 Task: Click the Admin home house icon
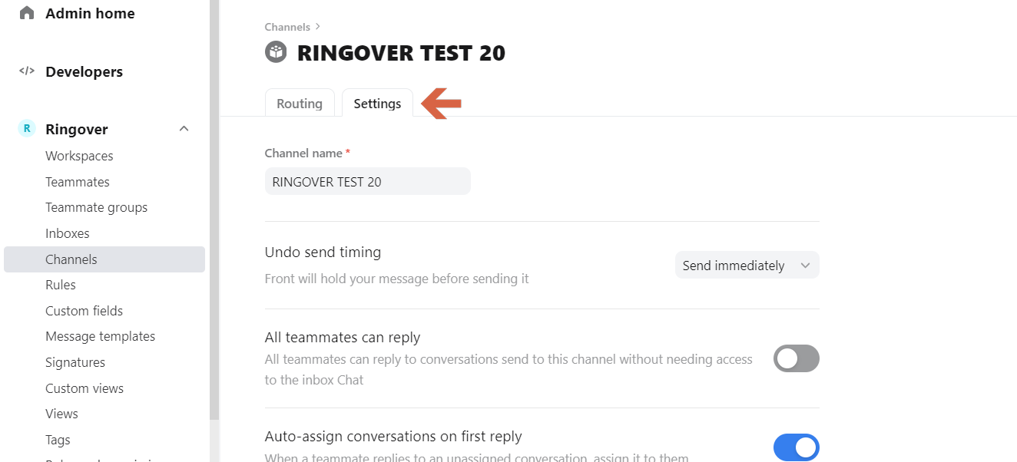point(27,13)
